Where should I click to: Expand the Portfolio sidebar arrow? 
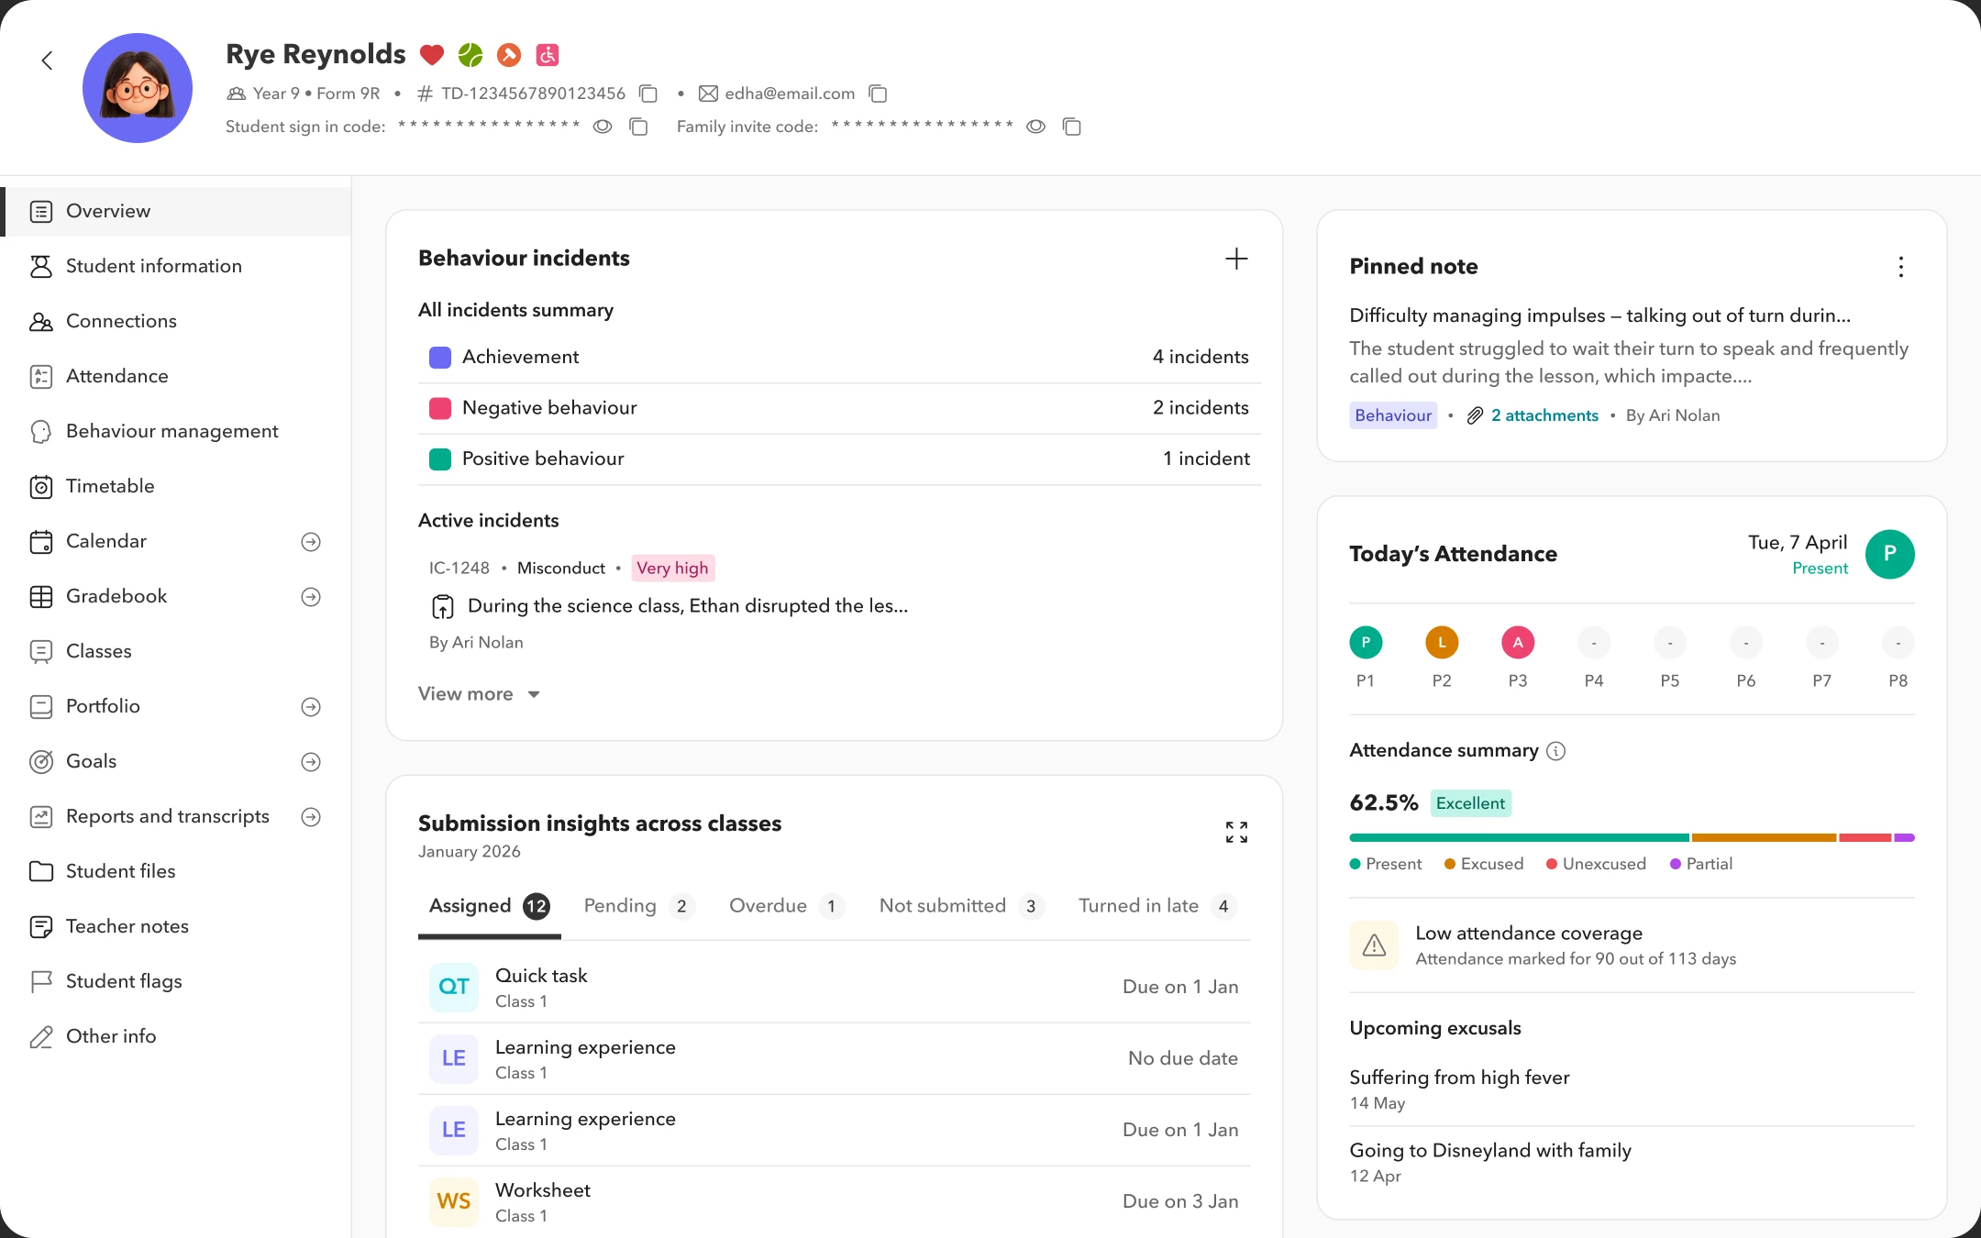pos(311,707)
